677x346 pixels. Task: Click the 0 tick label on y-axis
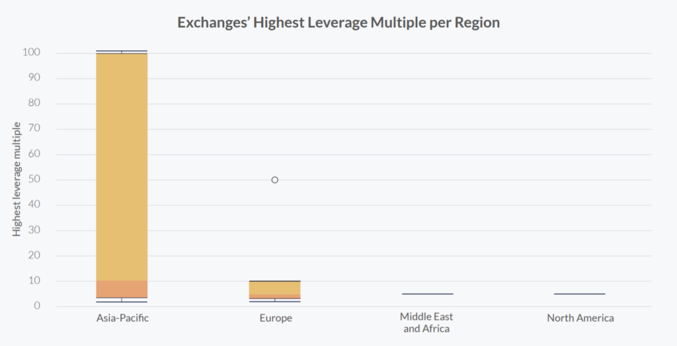click(37, 306)
